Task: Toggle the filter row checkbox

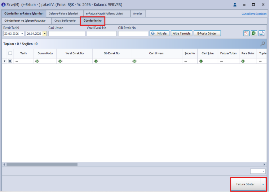Action: tap(10, 61)
